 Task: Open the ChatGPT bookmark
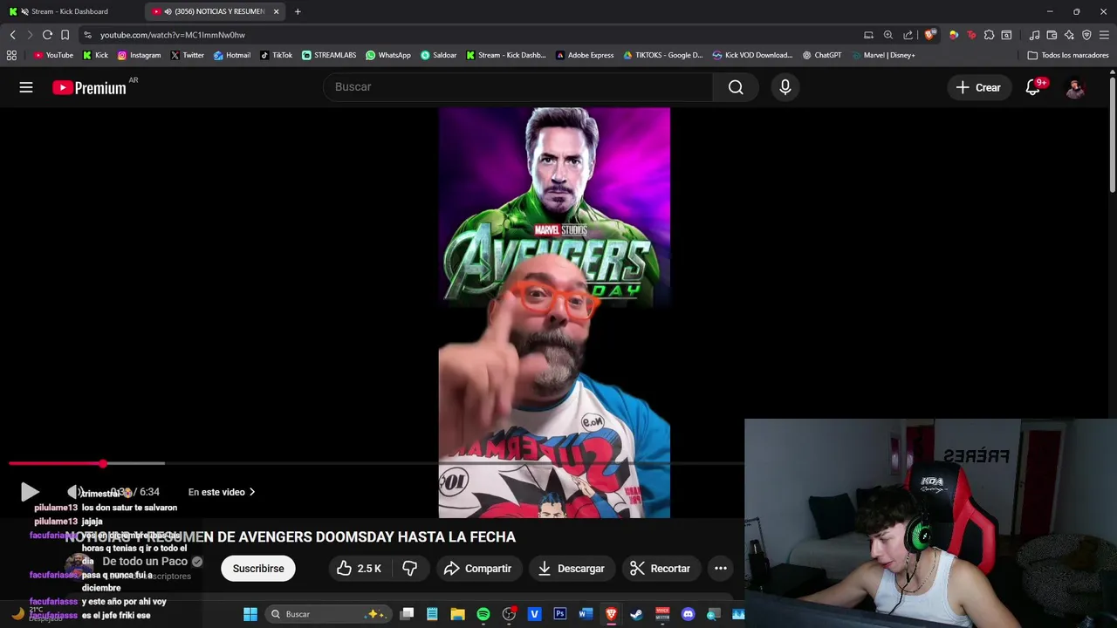(x=822, y=55)
